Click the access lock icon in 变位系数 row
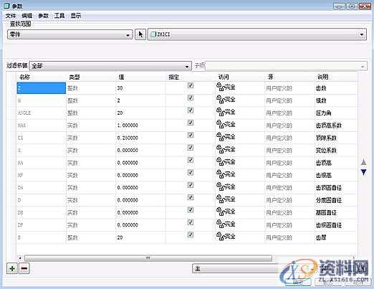Viewport: 374px width, 289px height. point(221,149)
